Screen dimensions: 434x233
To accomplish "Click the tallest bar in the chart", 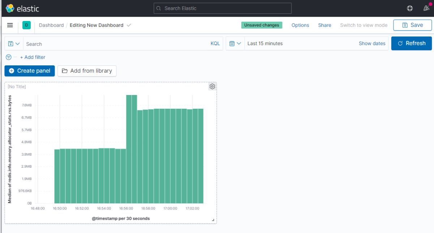I will click(132, 149).
